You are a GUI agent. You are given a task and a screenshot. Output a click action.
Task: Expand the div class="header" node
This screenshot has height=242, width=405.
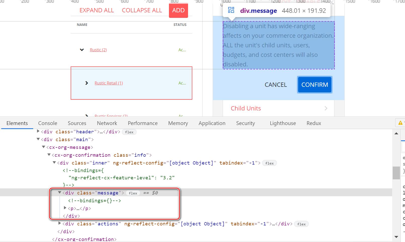[x=38, y=131]
